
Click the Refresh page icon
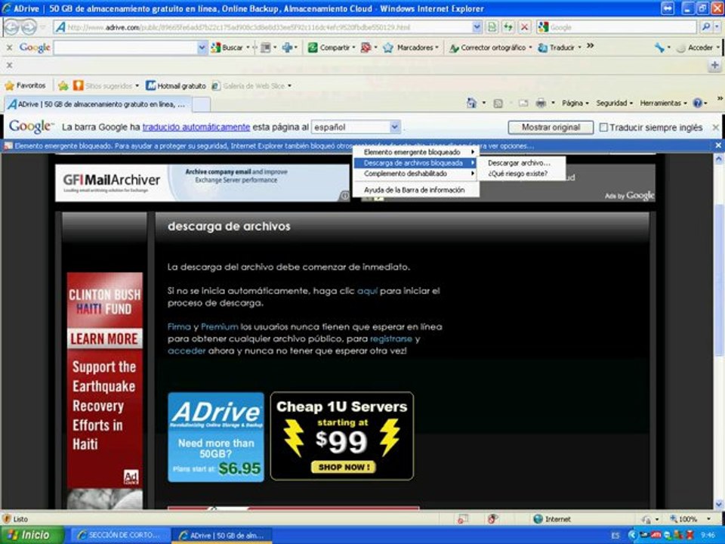coord(507,27)
